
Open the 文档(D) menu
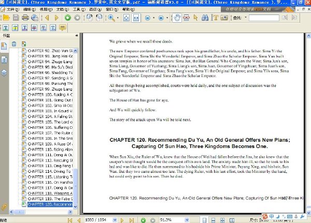63,9
